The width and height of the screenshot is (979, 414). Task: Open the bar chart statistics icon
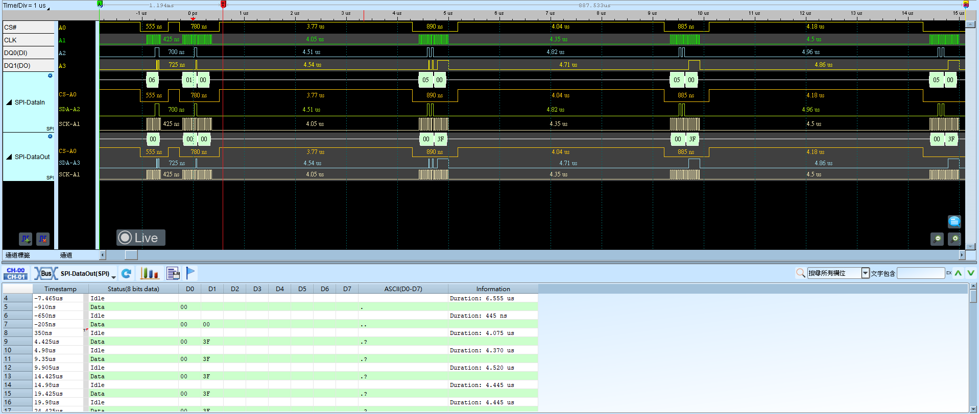[x=150, y=274]
